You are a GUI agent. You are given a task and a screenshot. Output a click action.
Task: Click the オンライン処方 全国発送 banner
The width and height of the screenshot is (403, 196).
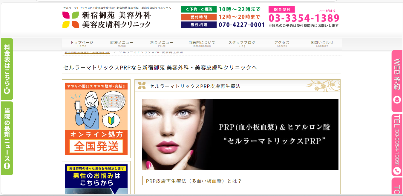coord(96,119)
